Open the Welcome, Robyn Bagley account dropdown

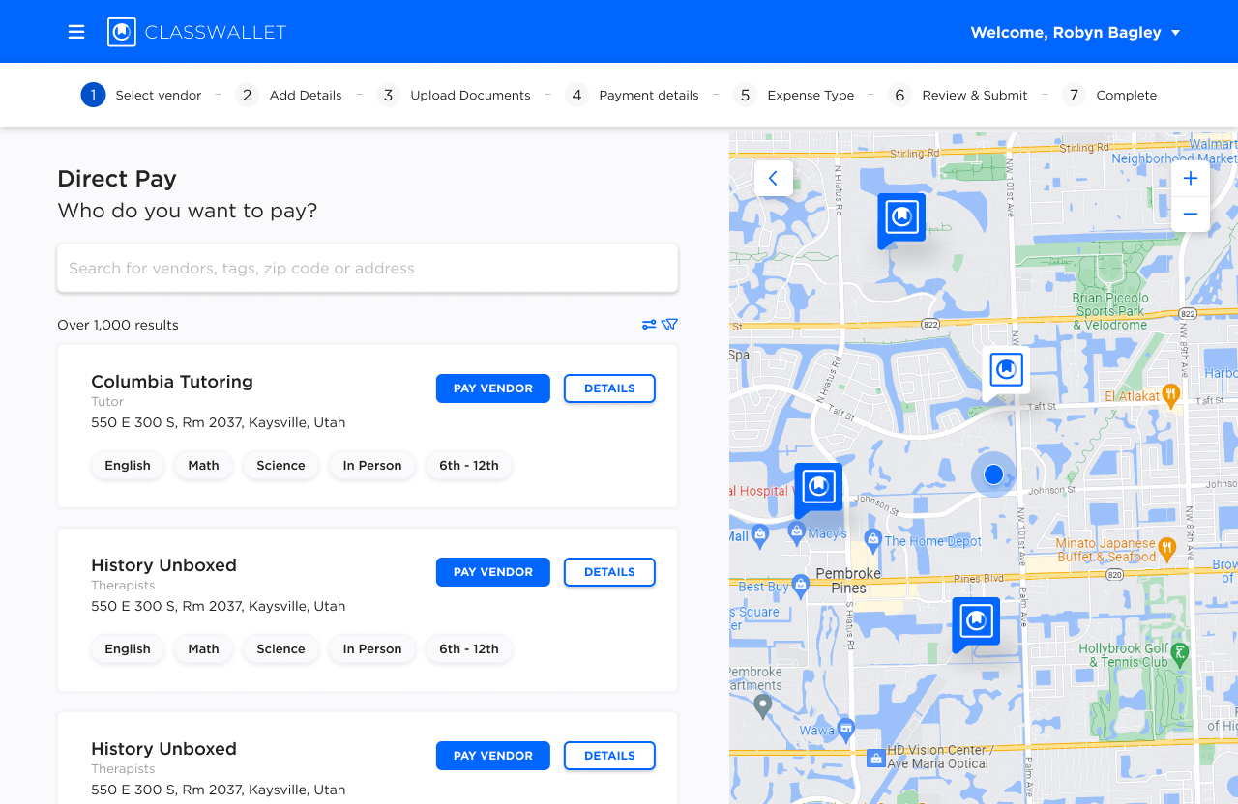tap(1076, 32)
